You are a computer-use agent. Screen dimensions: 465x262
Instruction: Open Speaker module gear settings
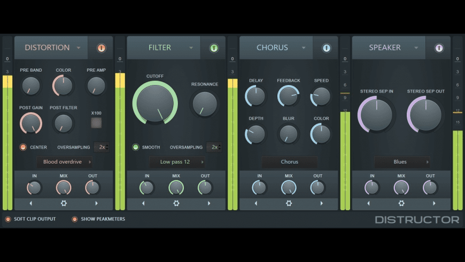(x=401, y=203)
